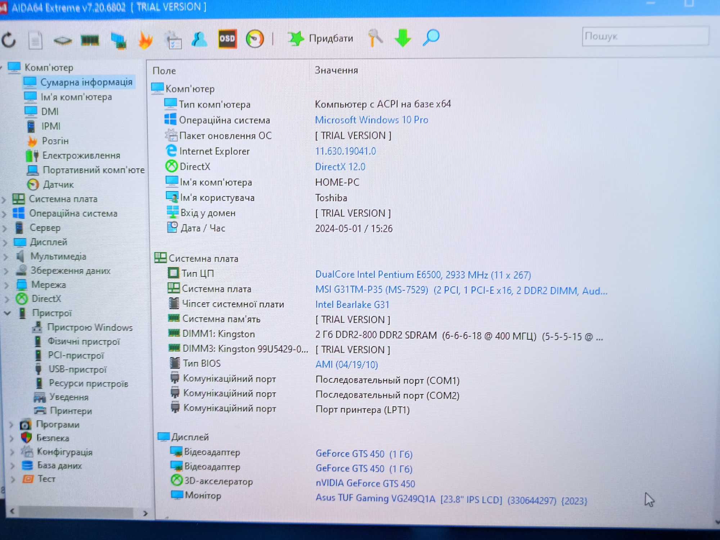Expand Конфігурація tree node
Viewport: 720px width, 540px height.
click(12, 452)
